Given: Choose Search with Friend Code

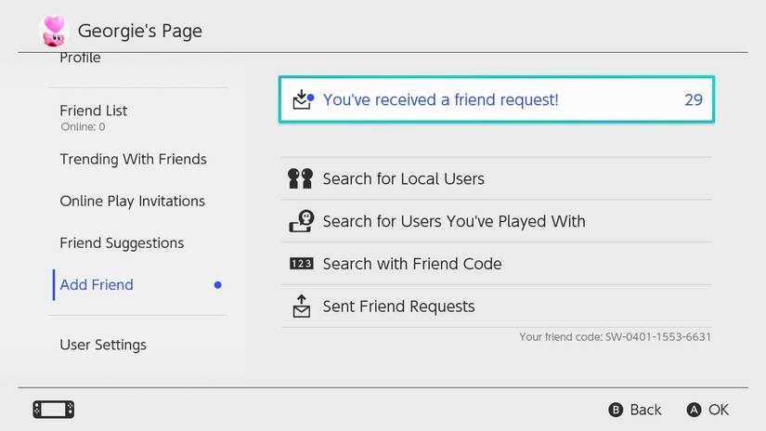Looking at the screenshot, I should [x=411, y=264].
